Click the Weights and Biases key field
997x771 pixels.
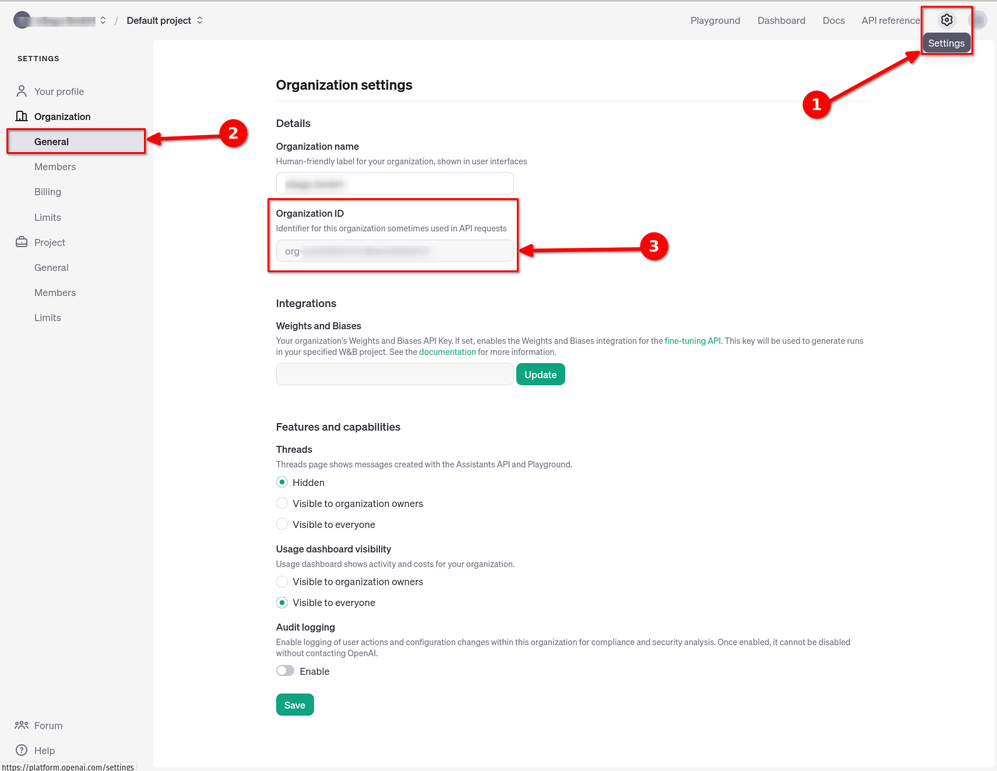394,375
